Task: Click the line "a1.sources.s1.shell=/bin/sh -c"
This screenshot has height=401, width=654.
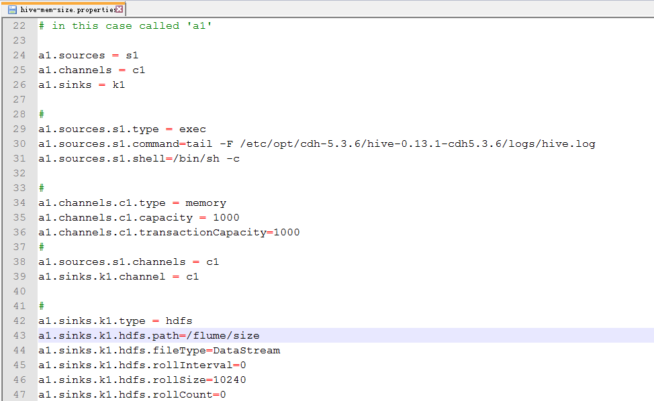Action: [139, 159]
